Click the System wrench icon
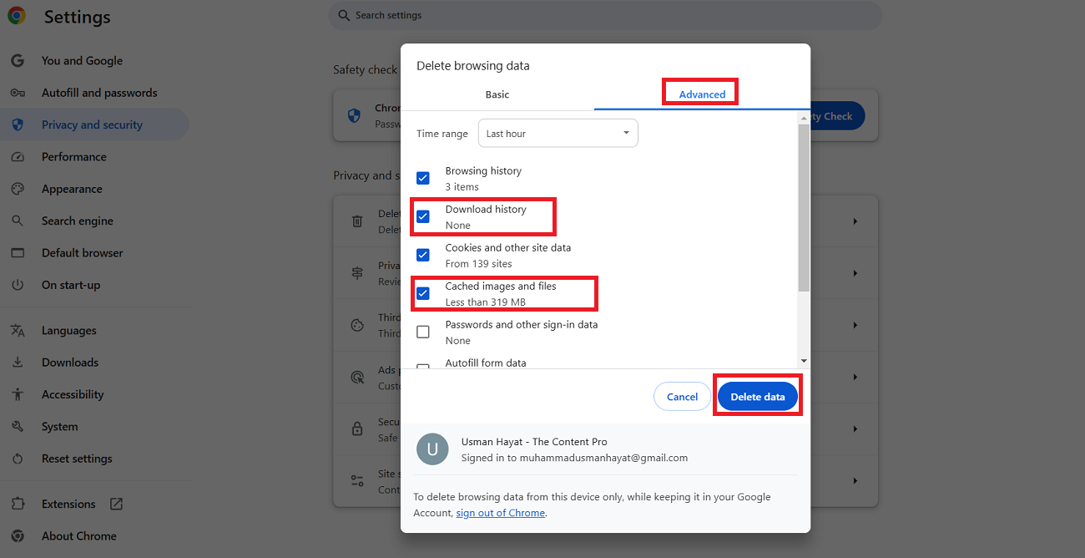1085x558 pixels. (18, 427)
